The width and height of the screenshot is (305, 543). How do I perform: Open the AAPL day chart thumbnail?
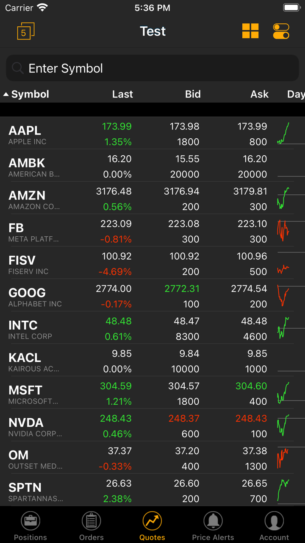pos(284,134)
